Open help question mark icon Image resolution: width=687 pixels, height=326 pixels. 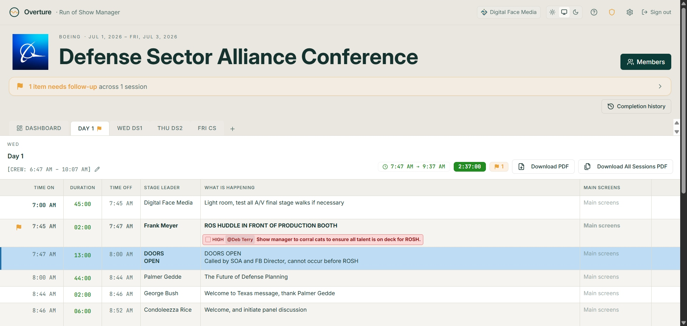(x=594, y=12)
